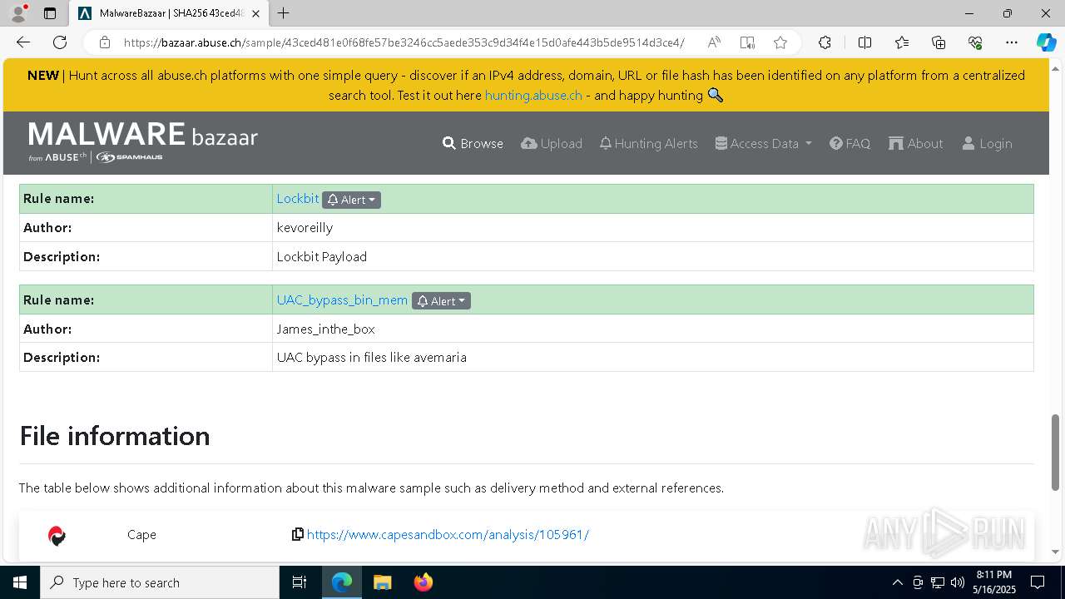Toggle Split screen icon in Edge toolbar

click(x=864, y=42)
